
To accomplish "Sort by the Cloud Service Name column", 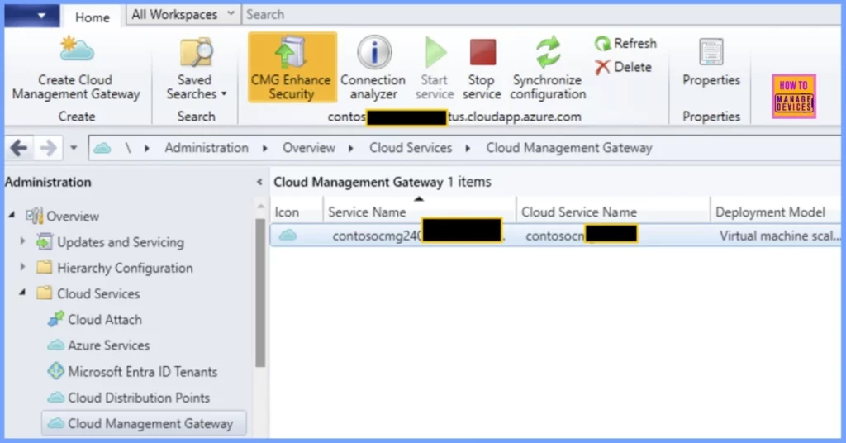I will coord(613,212).
